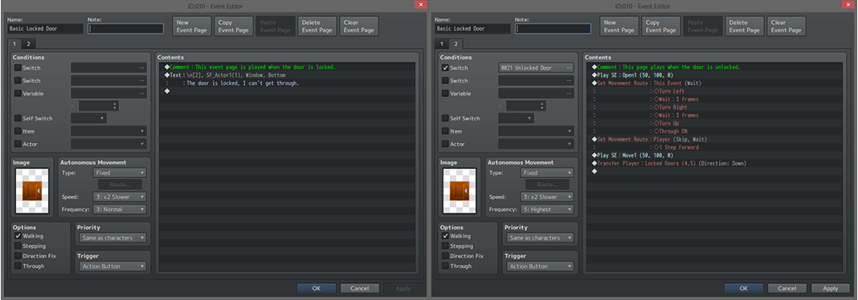This screenshot has height=300, width=858.
Task: Click Copy Event Page in the right editor
Action: coord(661,26)
